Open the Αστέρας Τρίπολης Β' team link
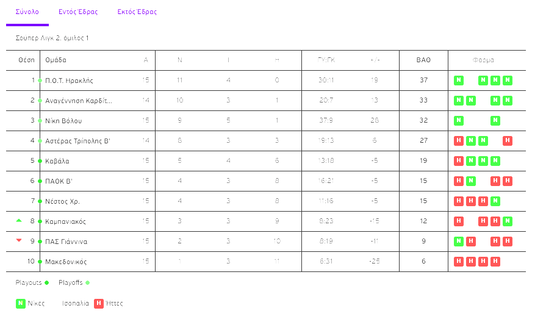Screen dimensions: 546x319 tap(77, 141)
